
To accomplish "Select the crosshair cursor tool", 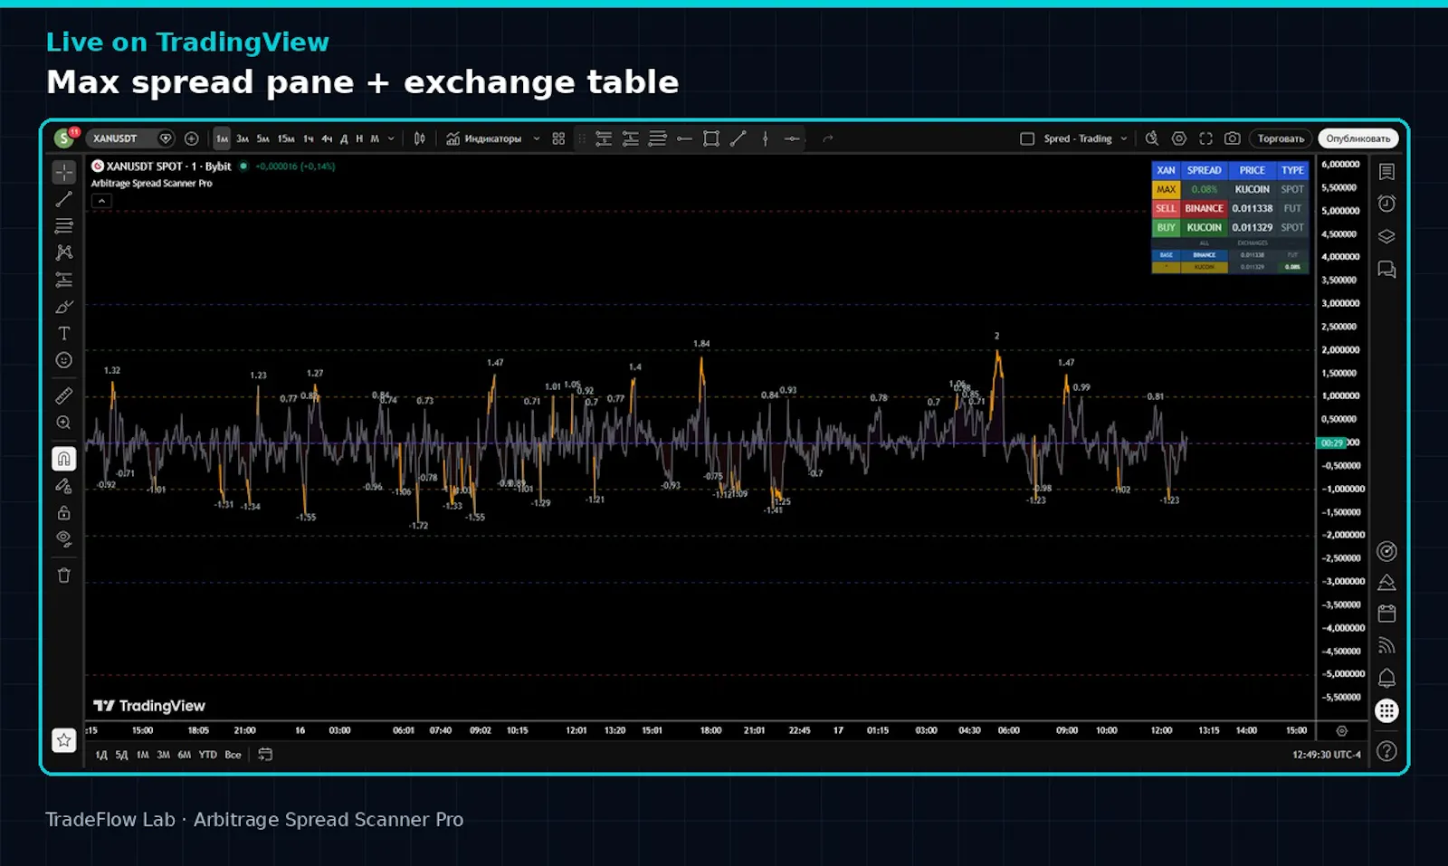I will (64, 172).
